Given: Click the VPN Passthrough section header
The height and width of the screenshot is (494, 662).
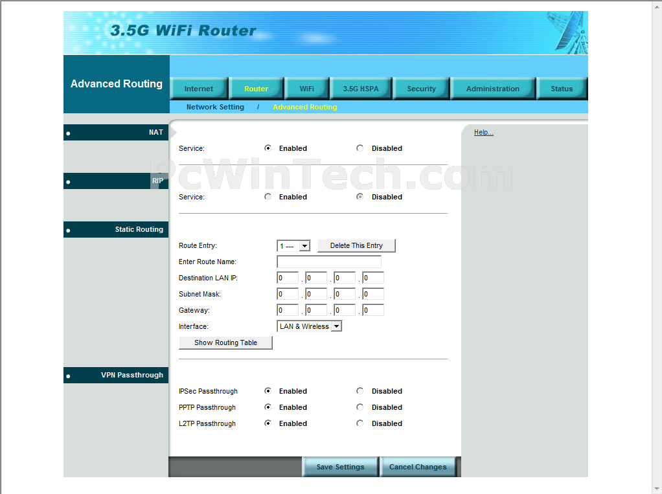Looking at the screenshot, I should pyautogui.click(x=116, y=375).
